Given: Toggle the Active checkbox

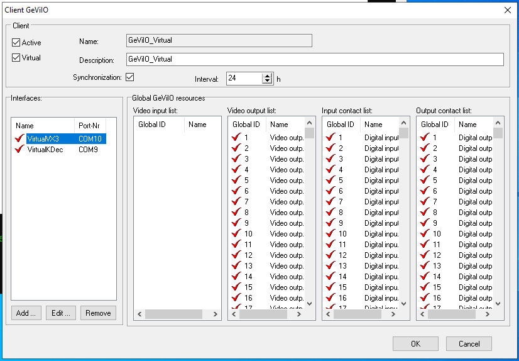Looking at the screenshot, I should (x=16, y=43).
